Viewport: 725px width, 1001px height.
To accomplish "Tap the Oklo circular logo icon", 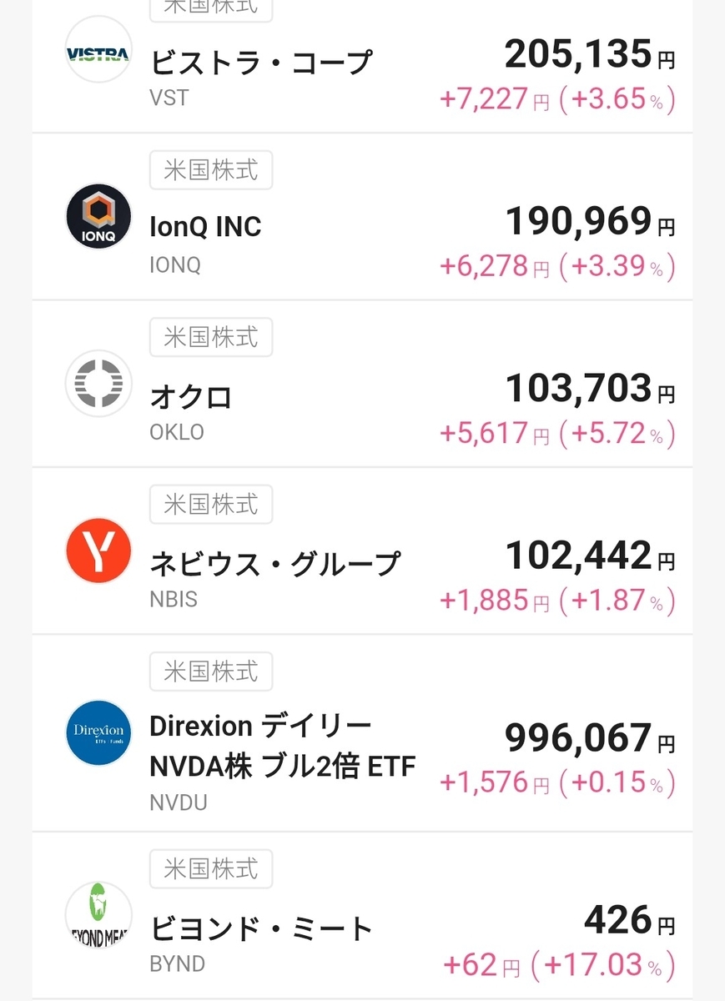I will (x=98, y=384).
